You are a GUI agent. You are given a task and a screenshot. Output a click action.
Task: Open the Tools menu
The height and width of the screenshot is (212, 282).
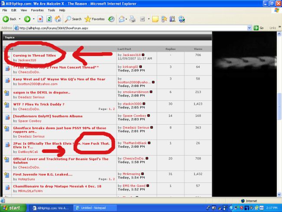click(x=51, y=10)
